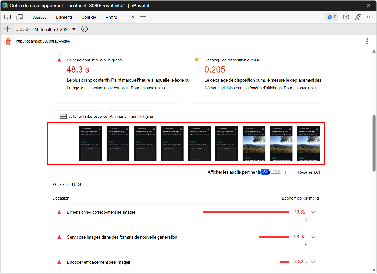377x274 pixels.
Task: Close the Phare tab
Action: (133, 17)
